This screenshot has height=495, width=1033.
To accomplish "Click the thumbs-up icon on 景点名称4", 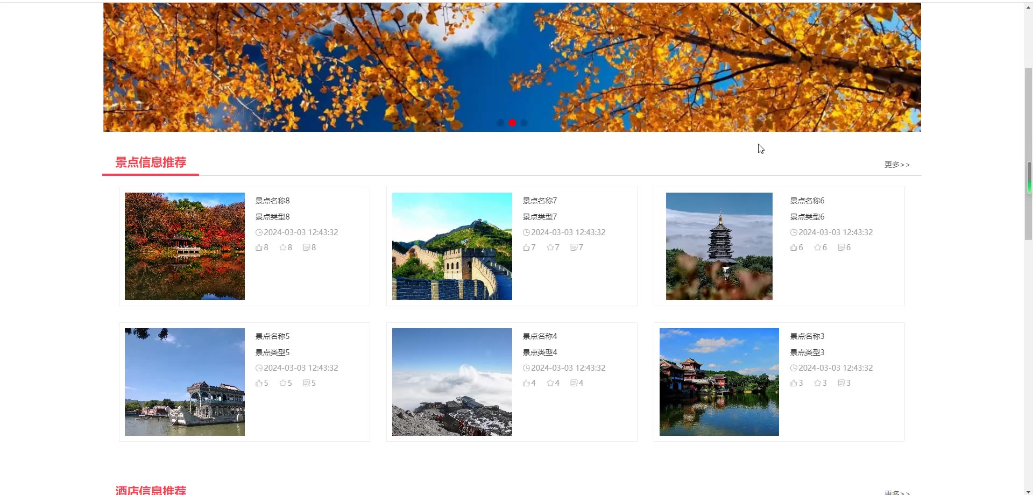I will (526, 383).
